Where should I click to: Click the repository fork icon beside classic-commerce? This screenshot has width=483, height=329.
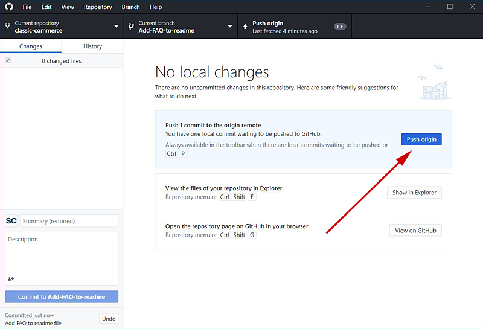[x=8, y=27]
